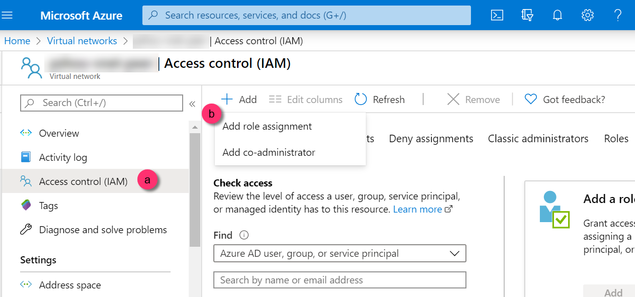
Task: Collapse the left sidebar with double chevron
Action: click(192, 104)
